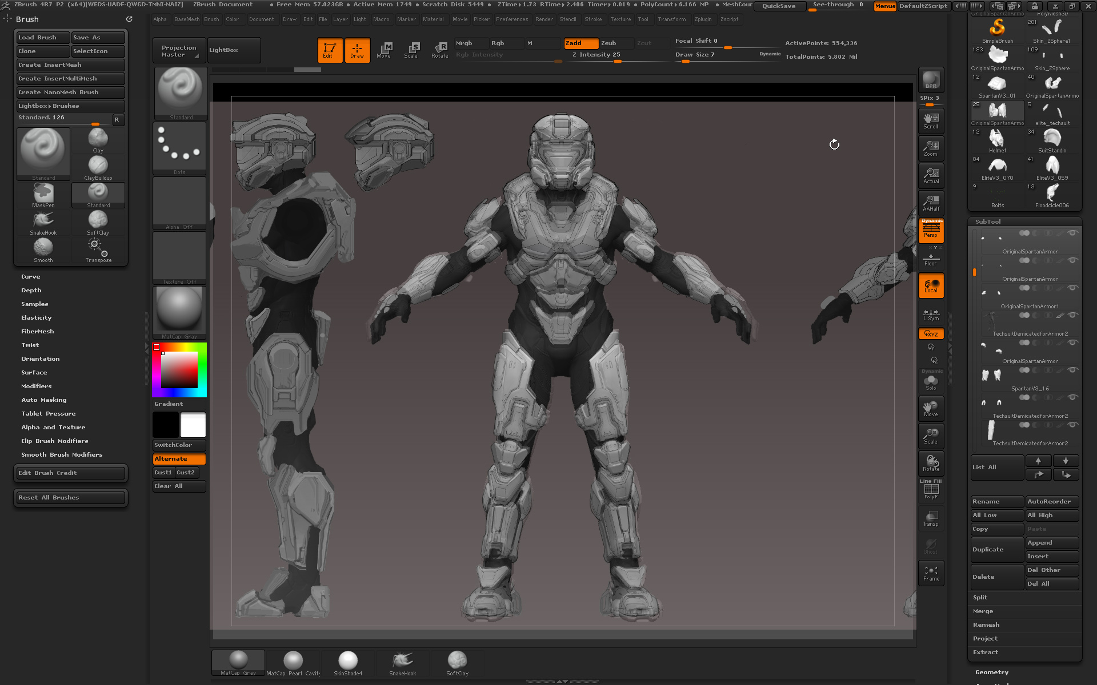Open the MatCap Gray material selector

(x=179, y=313)
